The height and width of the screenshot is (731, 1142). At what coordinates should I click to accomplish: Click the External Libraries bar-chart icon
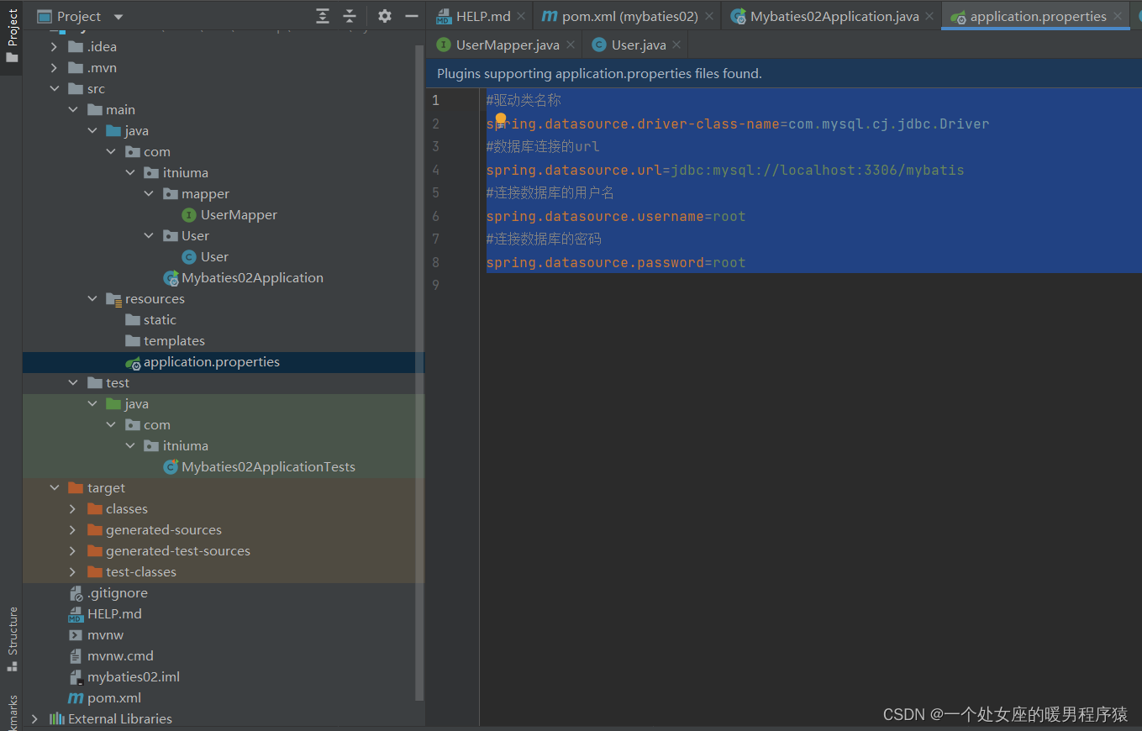[x=57, y=719]
